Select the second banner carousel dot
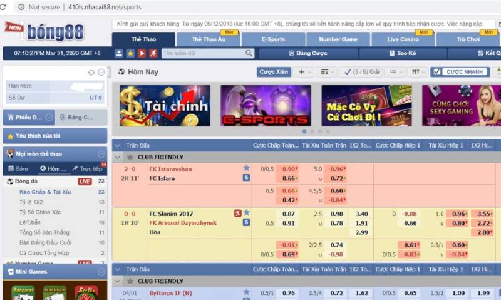 (312, 131)
